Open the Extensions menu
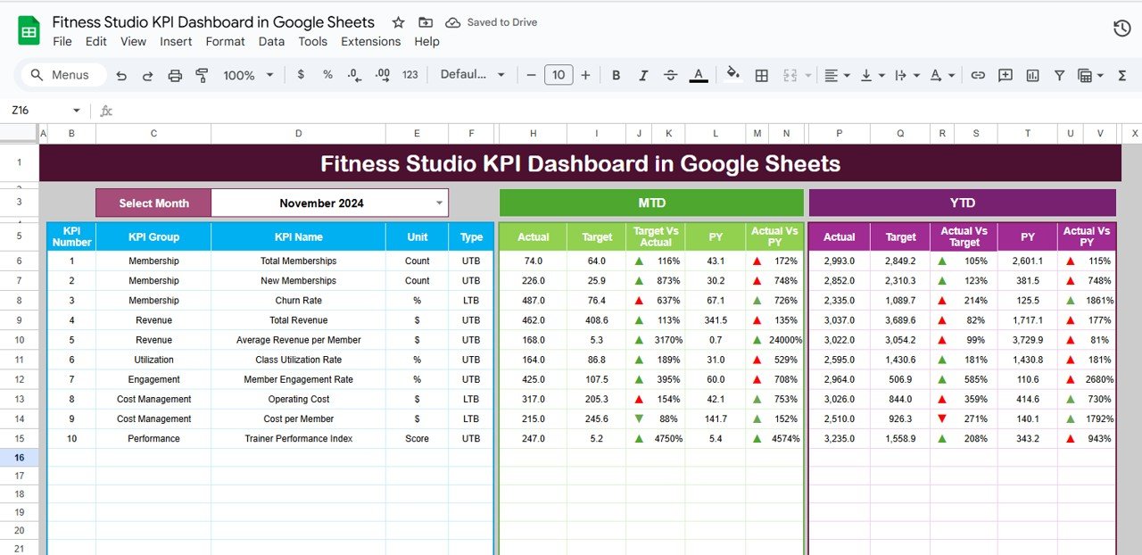This screenshot has height=555, width=1142. coord(370,41)
